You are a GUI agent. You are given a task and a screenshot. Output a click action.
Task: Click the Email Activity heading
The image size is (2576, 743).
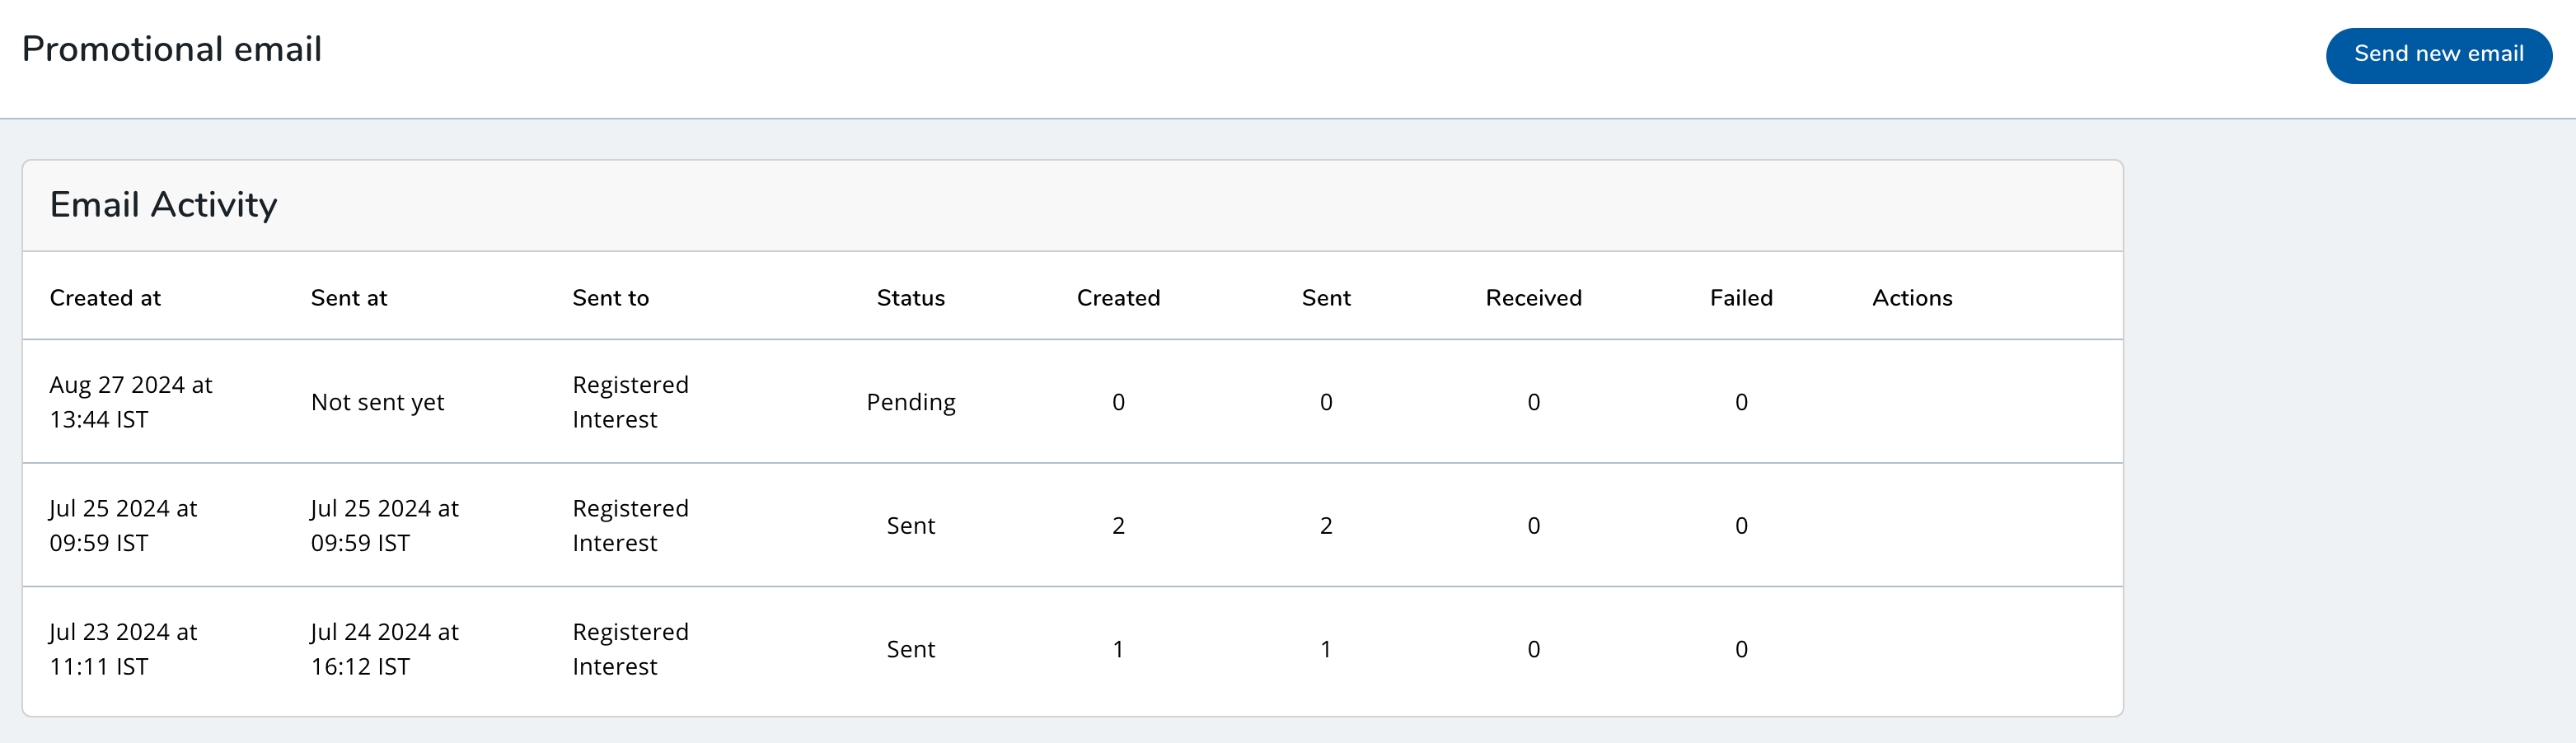point(163,205)
